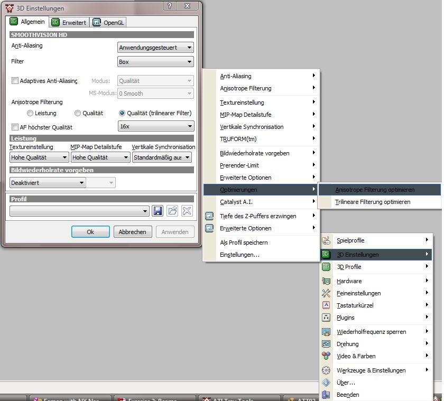Click the Über info icon
This screenshot has height=401, width=444.
326,383
